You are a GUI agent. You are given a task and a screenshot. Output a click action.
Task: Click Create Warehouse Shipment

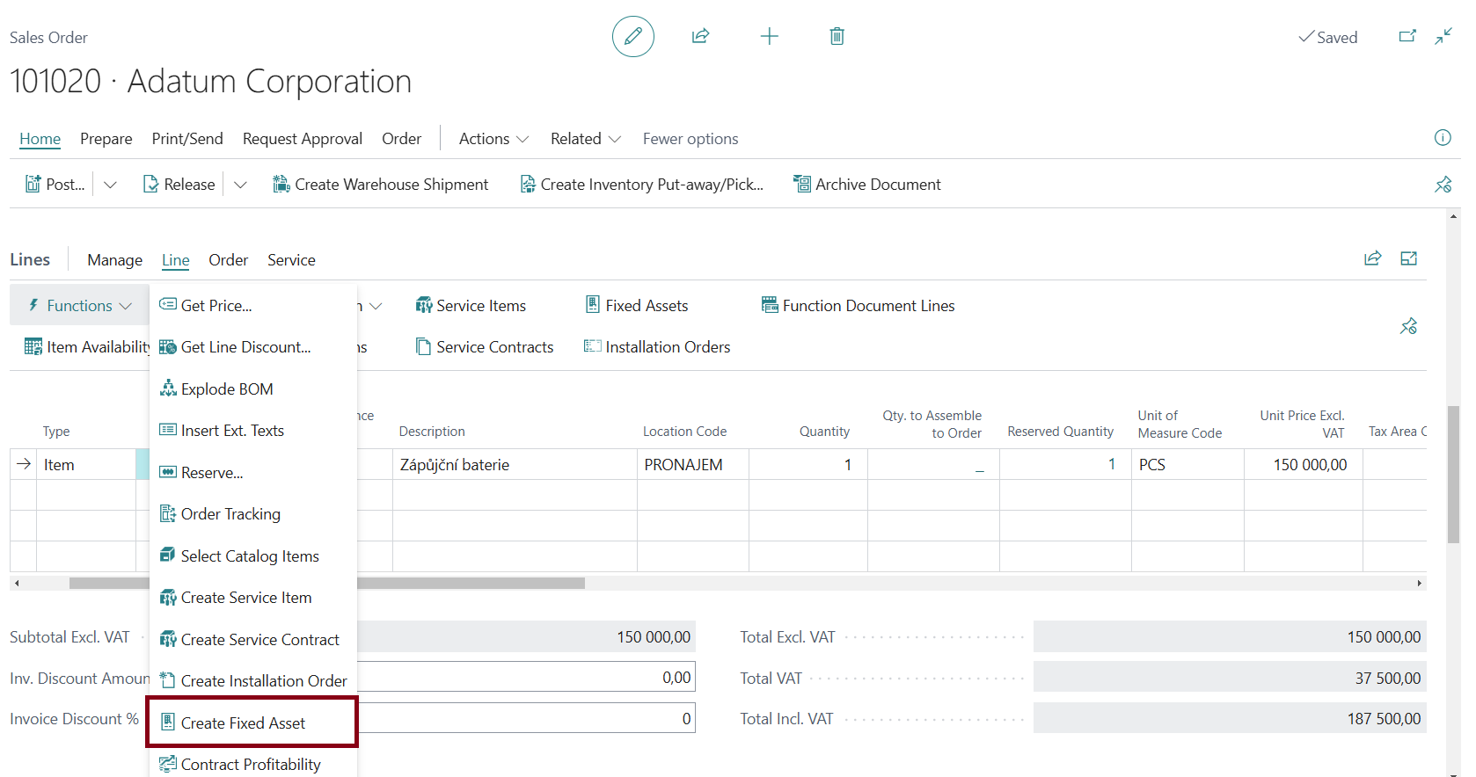(380, 185)
